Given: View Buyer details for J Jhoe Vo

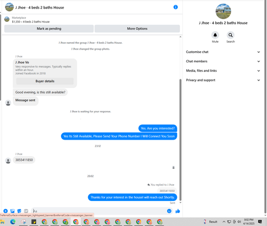Looking at the screenshot, I should [x=45, y=81].
